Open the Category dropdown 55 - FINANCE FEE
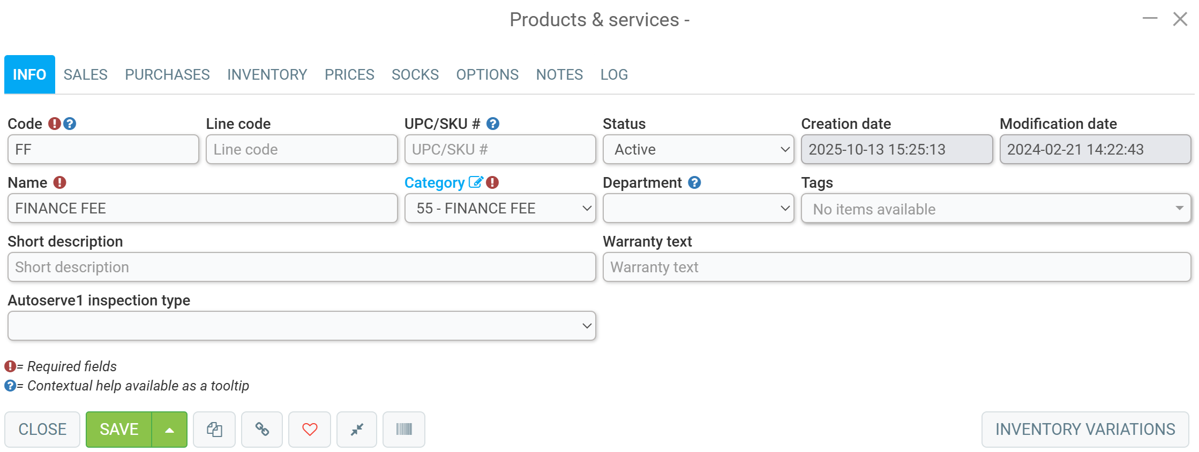The height and width of the screenshot is (452, 1199). click(x=500, y=208)
